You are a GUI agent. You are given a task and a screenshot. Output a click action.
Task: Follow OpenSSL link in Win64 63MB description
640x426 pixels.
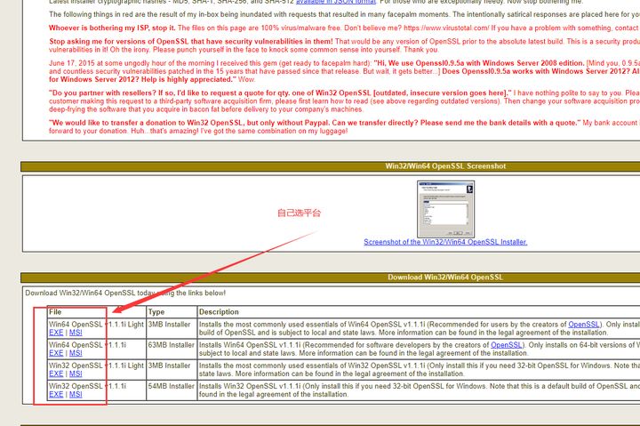[506, 345]
